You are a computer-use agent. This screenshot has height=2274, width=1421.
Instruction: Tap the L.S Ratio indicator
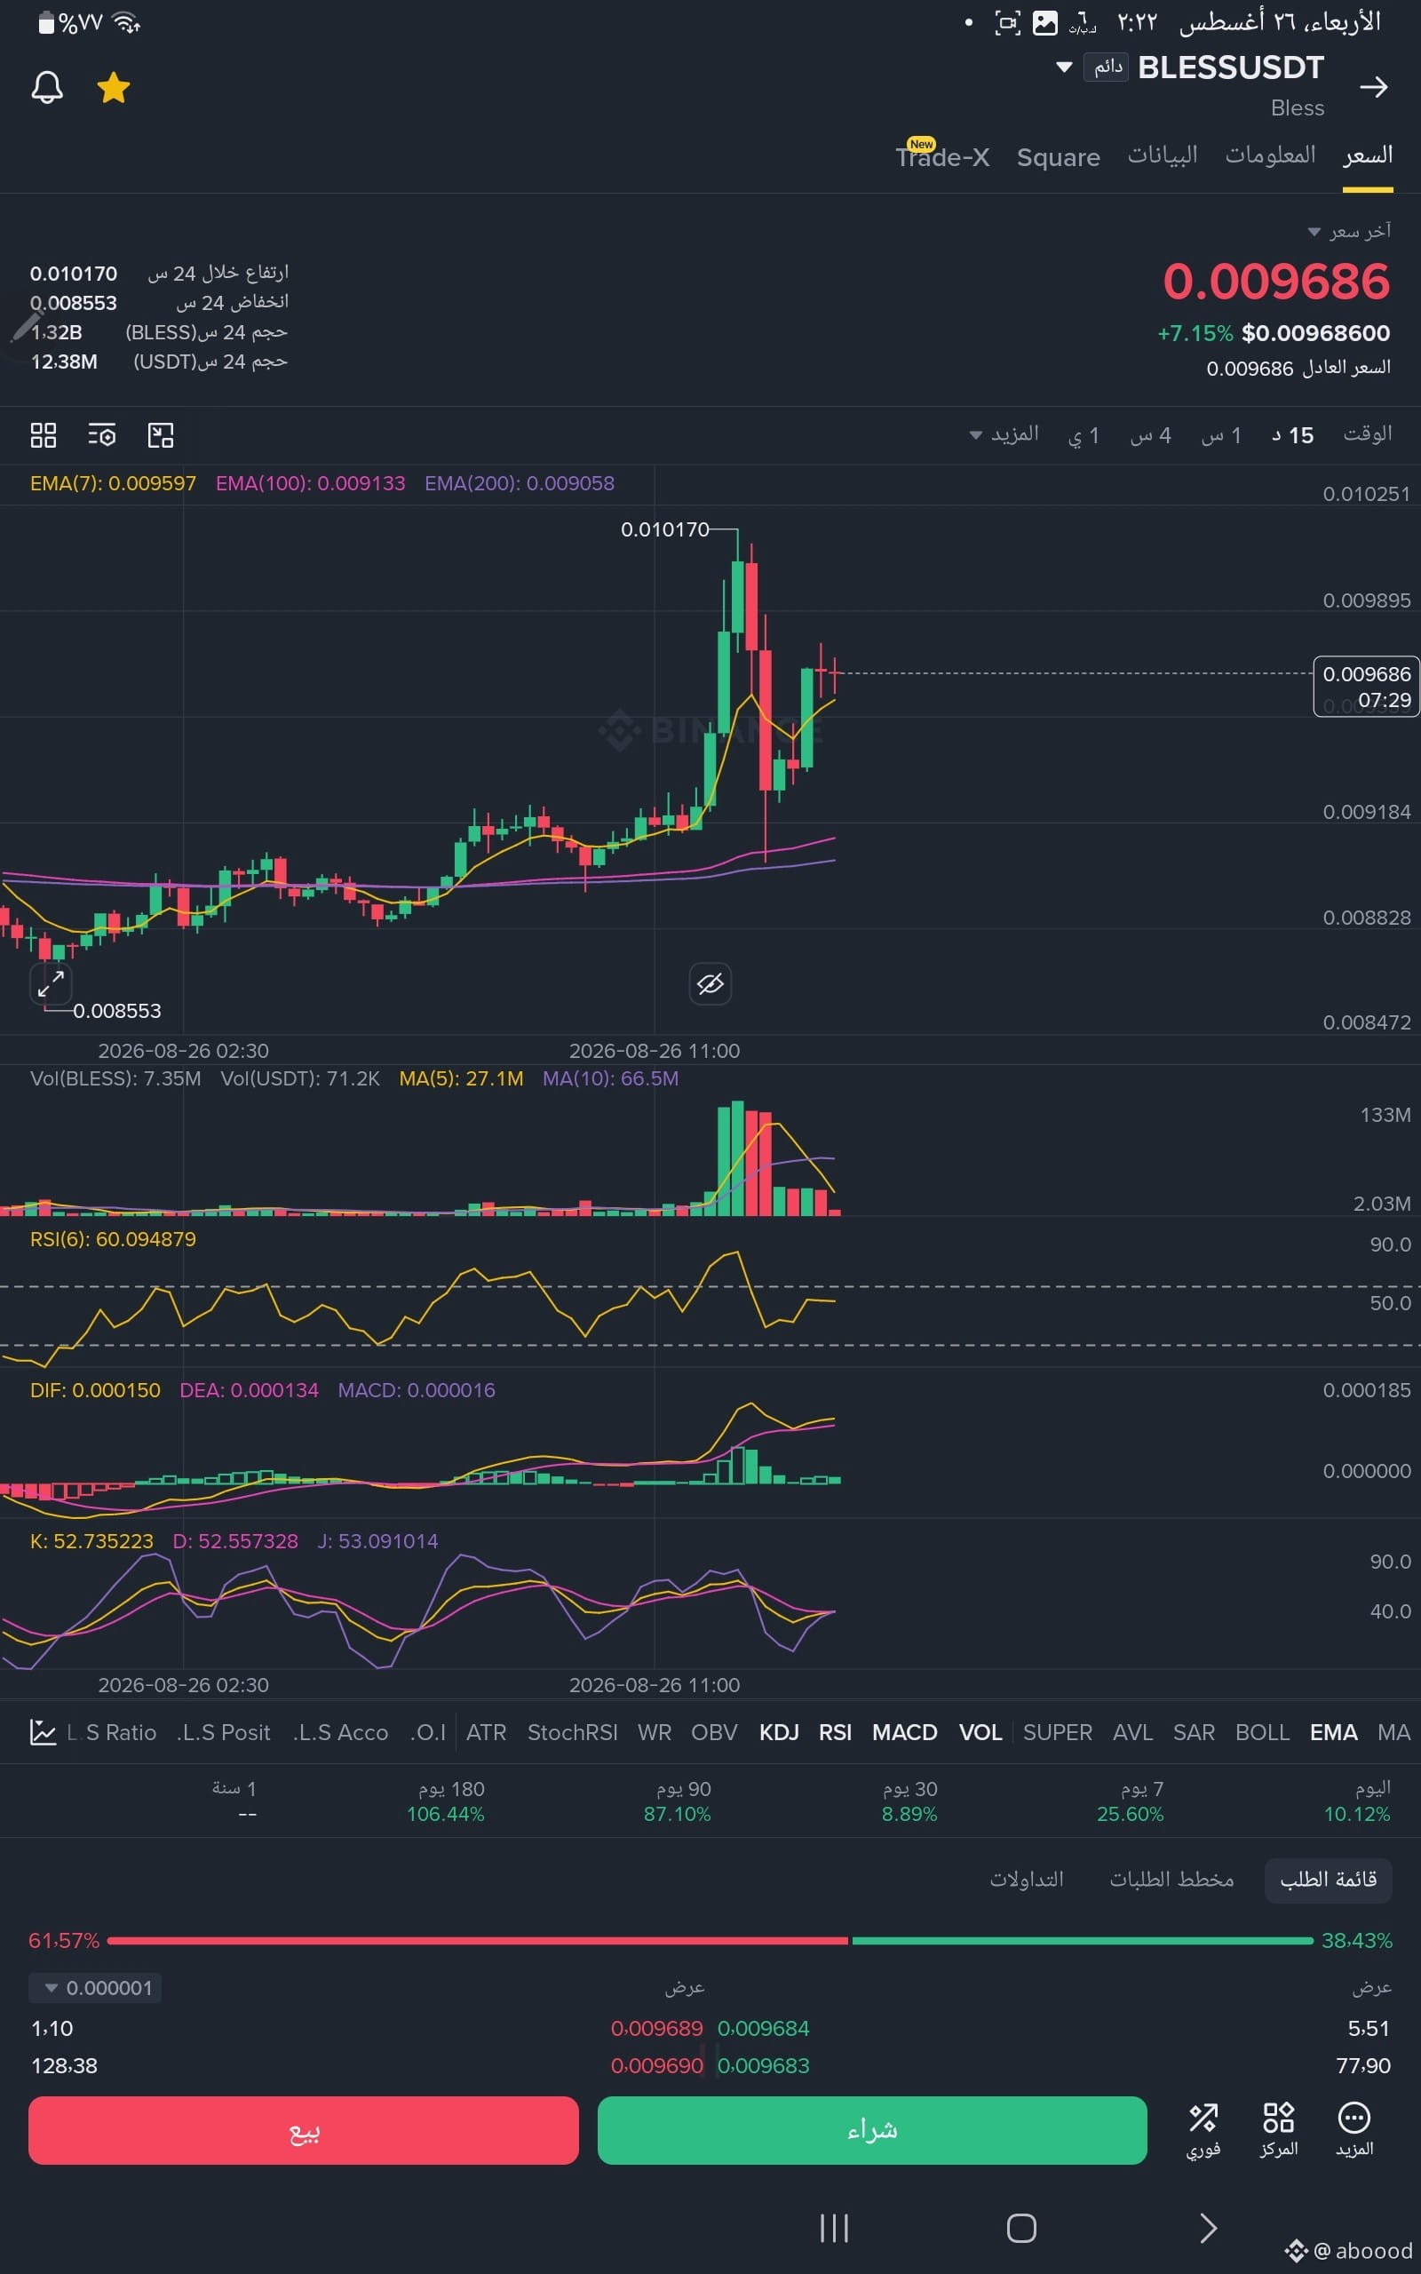pyautogui.click(x=112, y=1732)
